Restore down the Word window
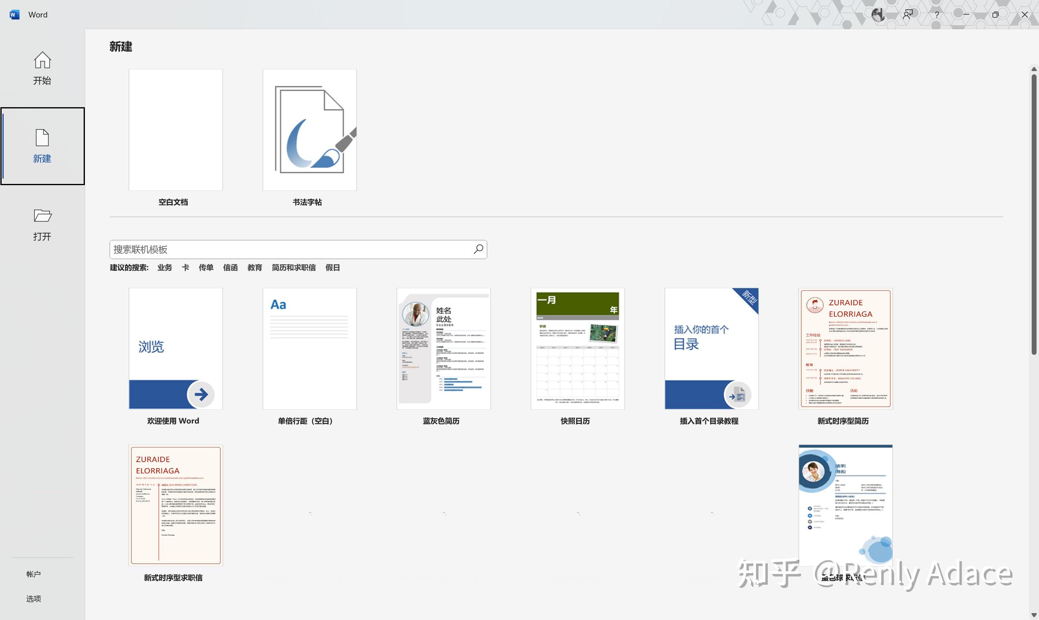The height and width of the screenshot is (620, 1039). 996,15
